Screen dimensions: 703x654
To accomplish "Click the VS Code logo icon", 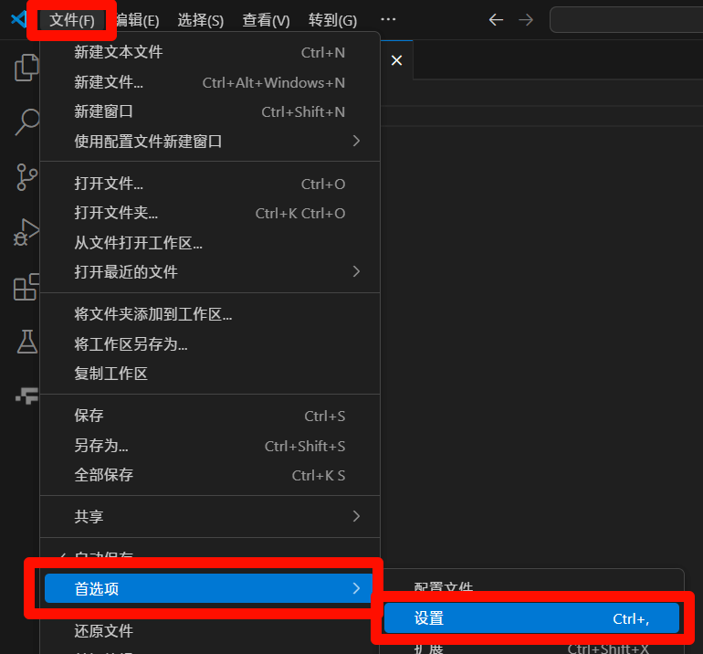I will (19, 20).
